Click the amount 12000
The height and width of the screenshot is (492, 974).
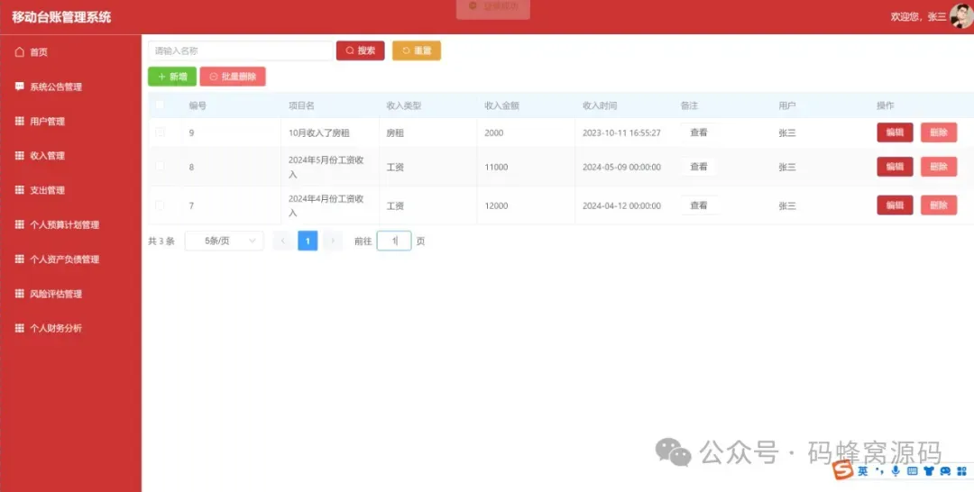496,206
